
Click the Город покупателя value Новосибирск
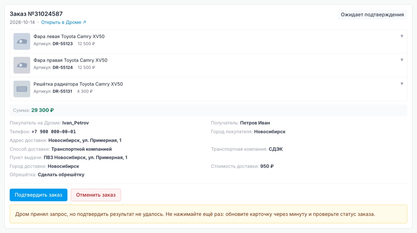click(x=270, y=132)
